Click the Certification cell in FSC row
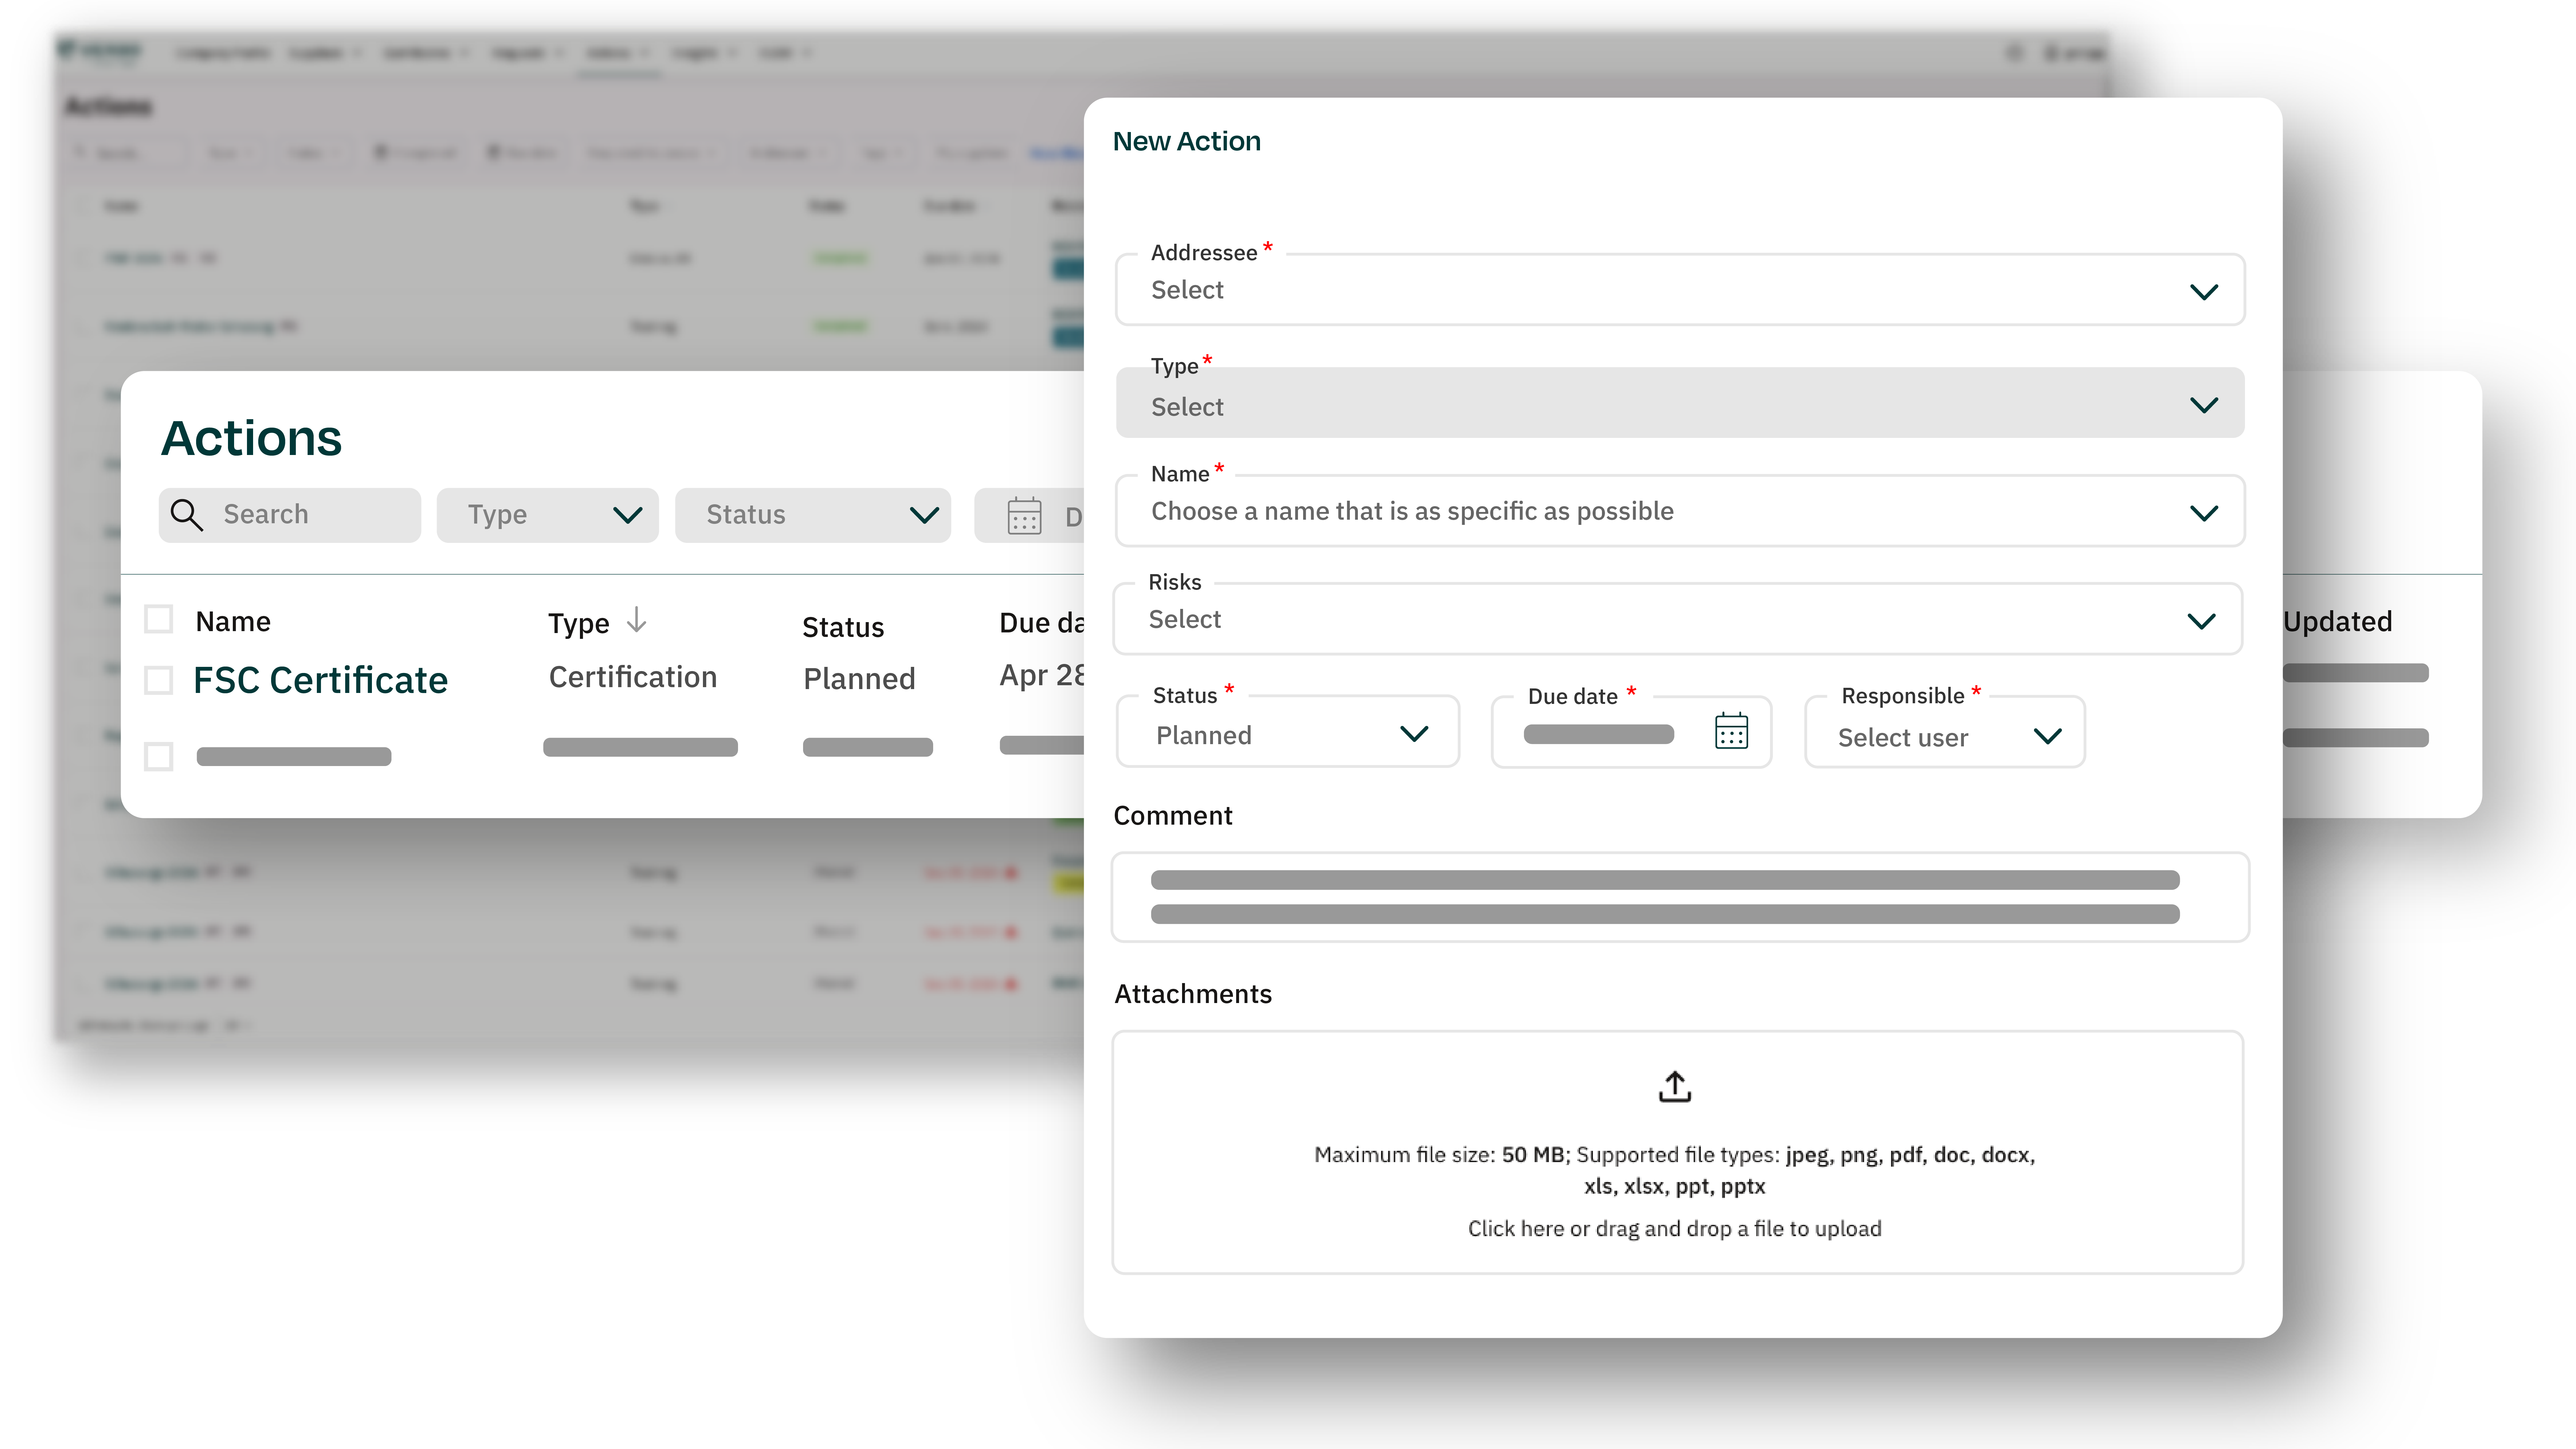2576x1449 pixels. pyautogui.click(x=633, y=677)
